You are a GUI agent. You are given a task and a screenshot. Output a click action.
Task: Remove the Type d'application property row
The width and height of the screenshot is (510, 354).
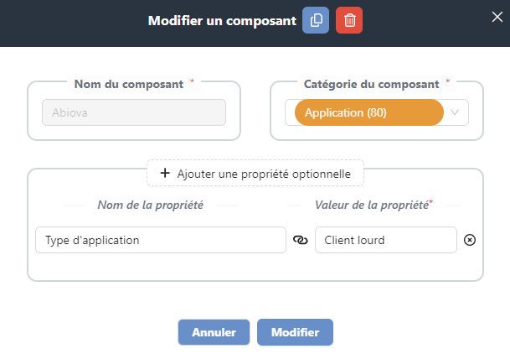[470, 240]
